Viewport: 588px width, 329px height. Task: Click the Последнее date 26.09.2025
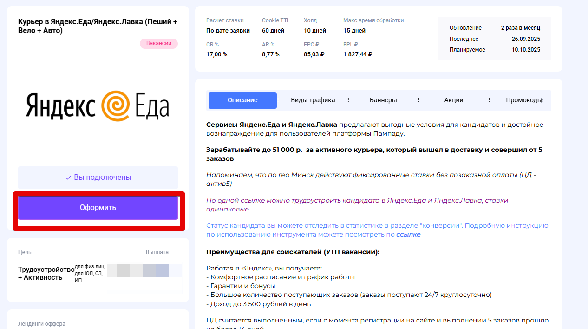coord(526,39)
